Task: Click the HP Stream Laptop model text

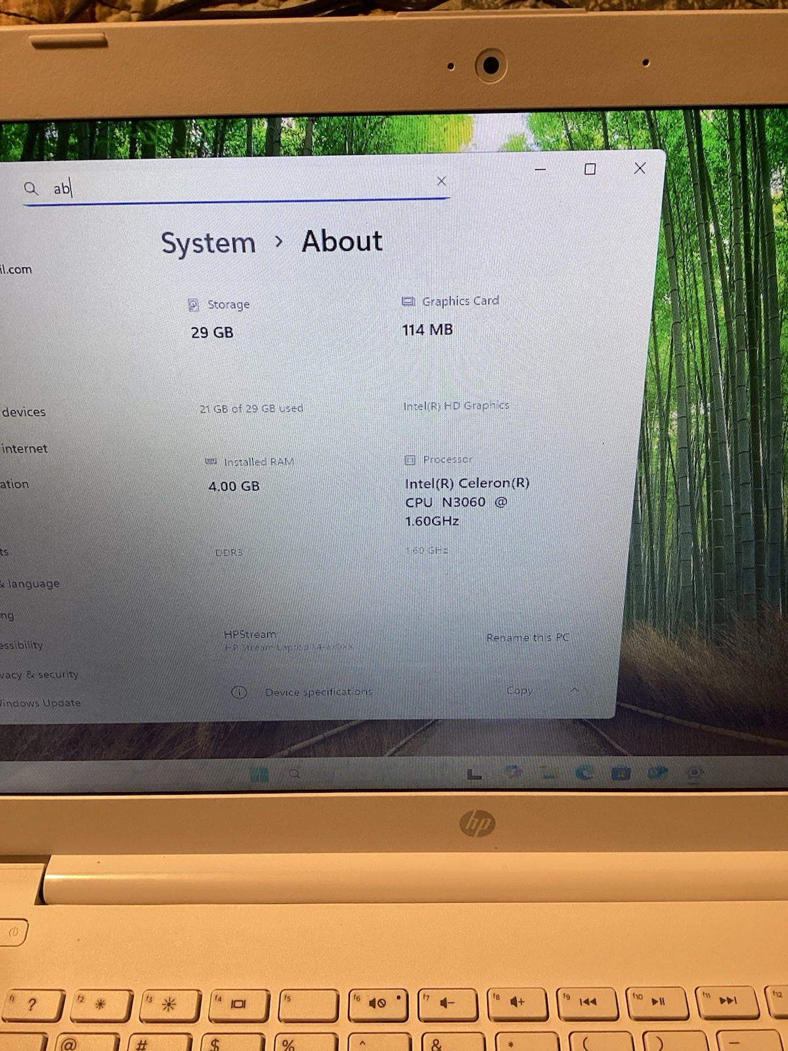Action: pyautogui.click(x=289, y=647)
